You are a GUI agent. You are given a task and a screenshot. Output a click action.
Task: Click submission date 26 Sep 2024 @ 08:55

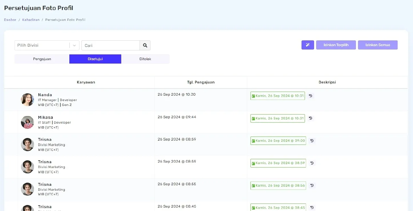(177, 184)
